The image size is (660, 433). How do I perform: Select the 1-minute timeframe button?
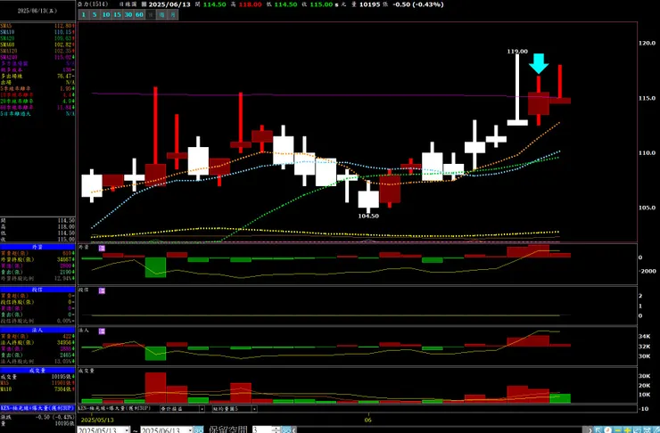point(83,15)
